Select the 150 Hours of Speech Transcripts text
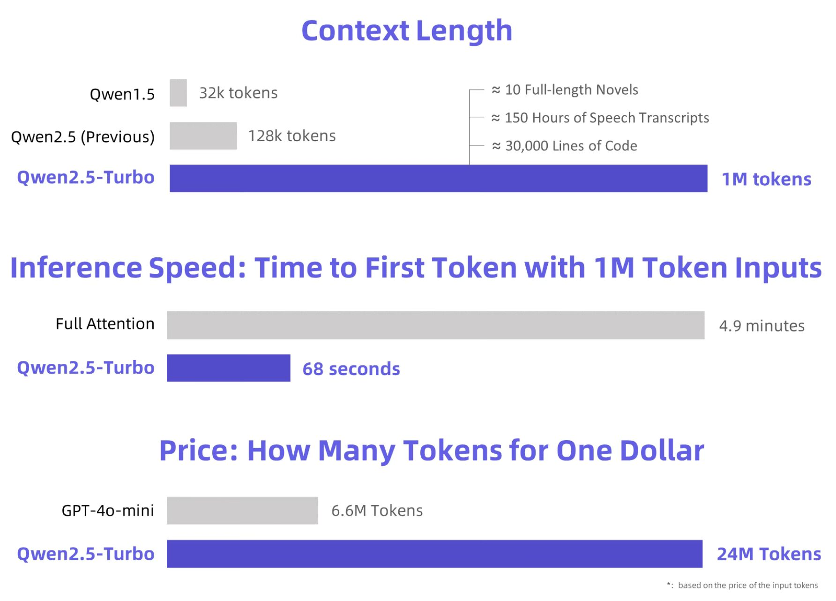The image size is (836, 601). tap(600, 118)
